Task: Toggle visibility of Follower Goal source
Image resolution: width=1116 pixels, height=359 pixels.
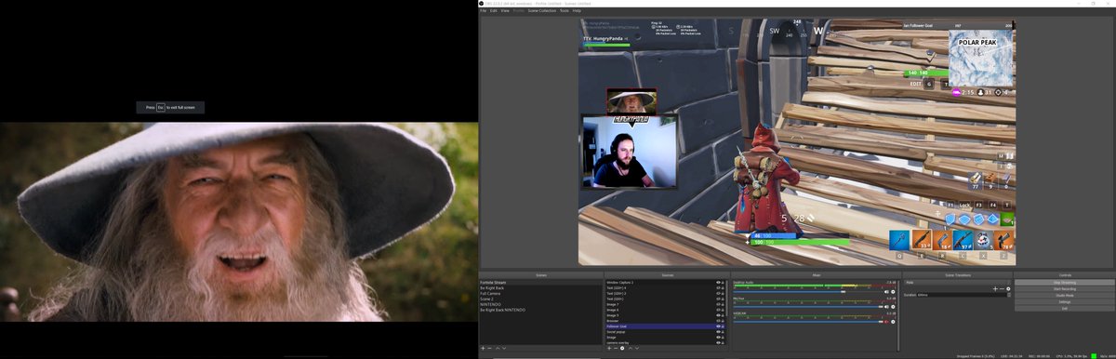Action: coord(718,326)
